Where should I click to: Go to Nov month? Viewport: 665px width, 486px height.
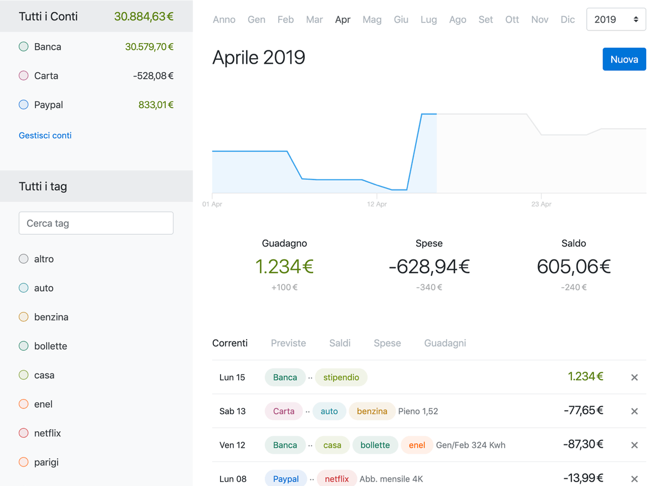(x=540, y=19)
